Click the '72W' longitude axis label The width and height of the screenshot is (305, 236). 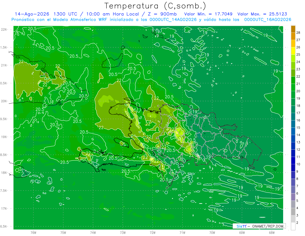(152, 233)
